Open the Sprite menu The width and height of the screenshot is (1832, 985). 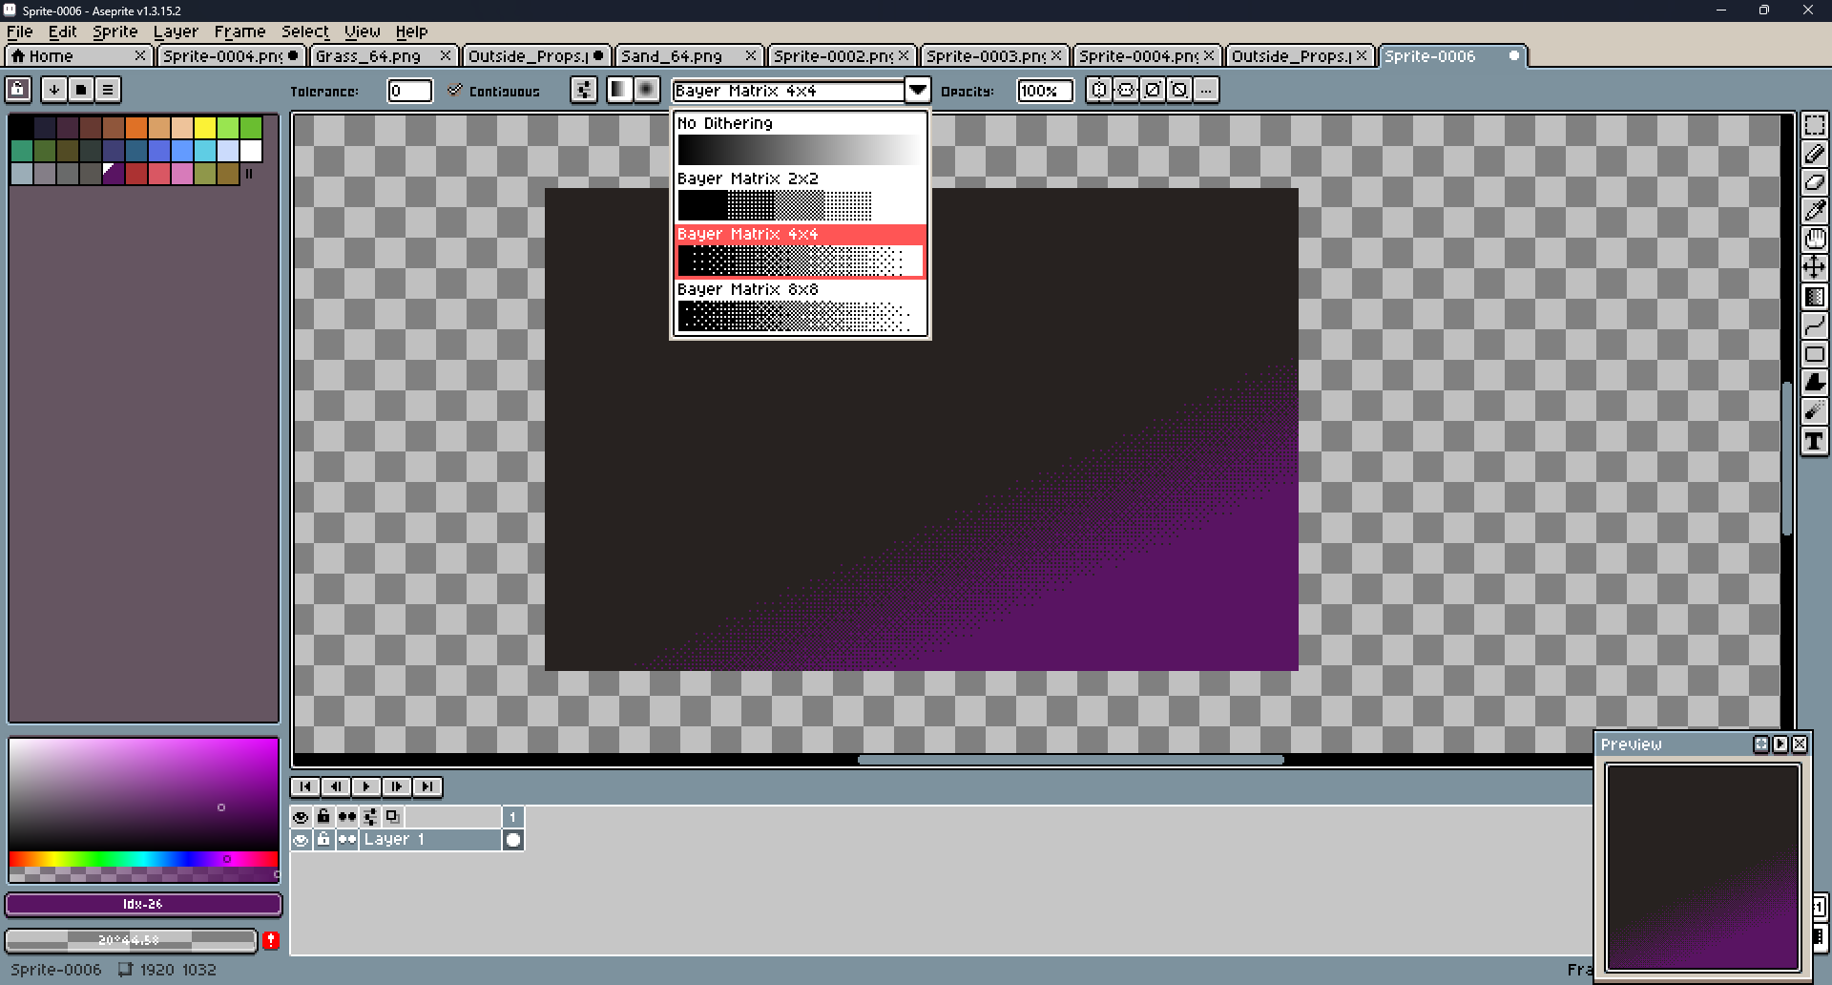click(114, 31)
